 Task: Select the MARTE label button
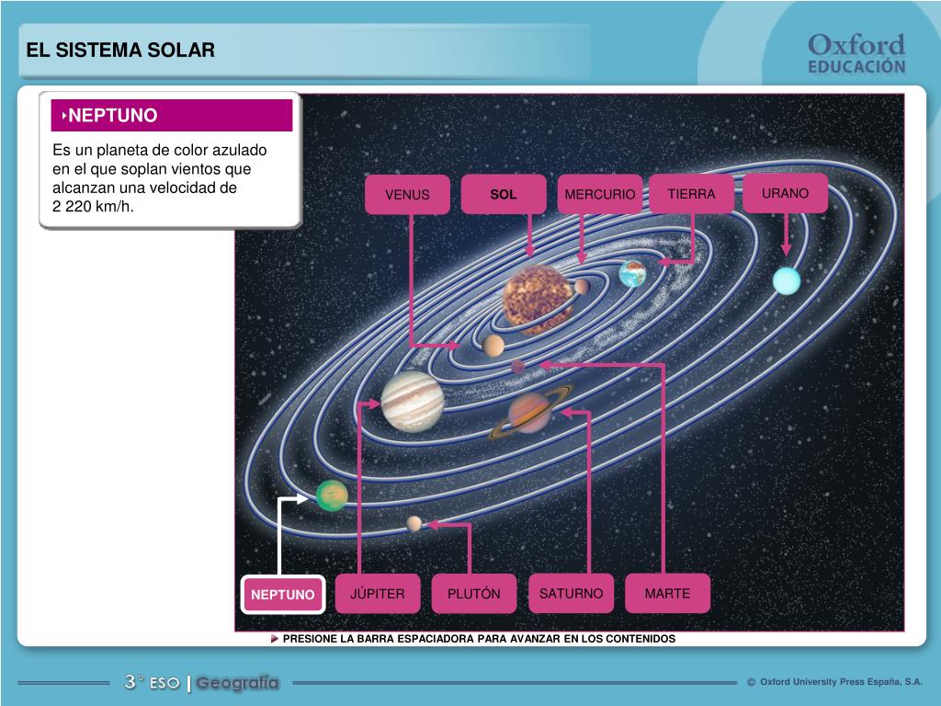[x=667, y=594]
